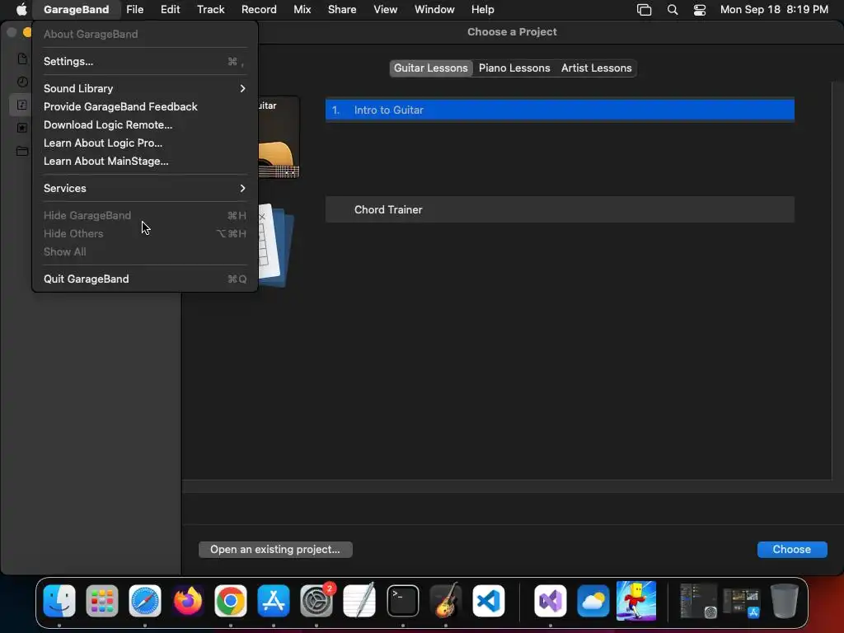Click the blue Choose button

tap(792, 550)
